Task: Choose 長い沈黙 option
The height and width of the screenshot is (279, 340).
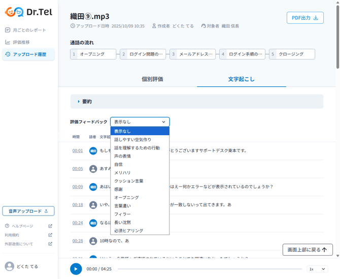Action: tap(140, 222)
